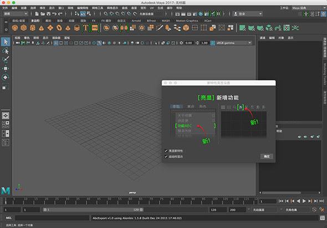
Task: Open the sign-in account dropdown
Action: coord(248,14)
